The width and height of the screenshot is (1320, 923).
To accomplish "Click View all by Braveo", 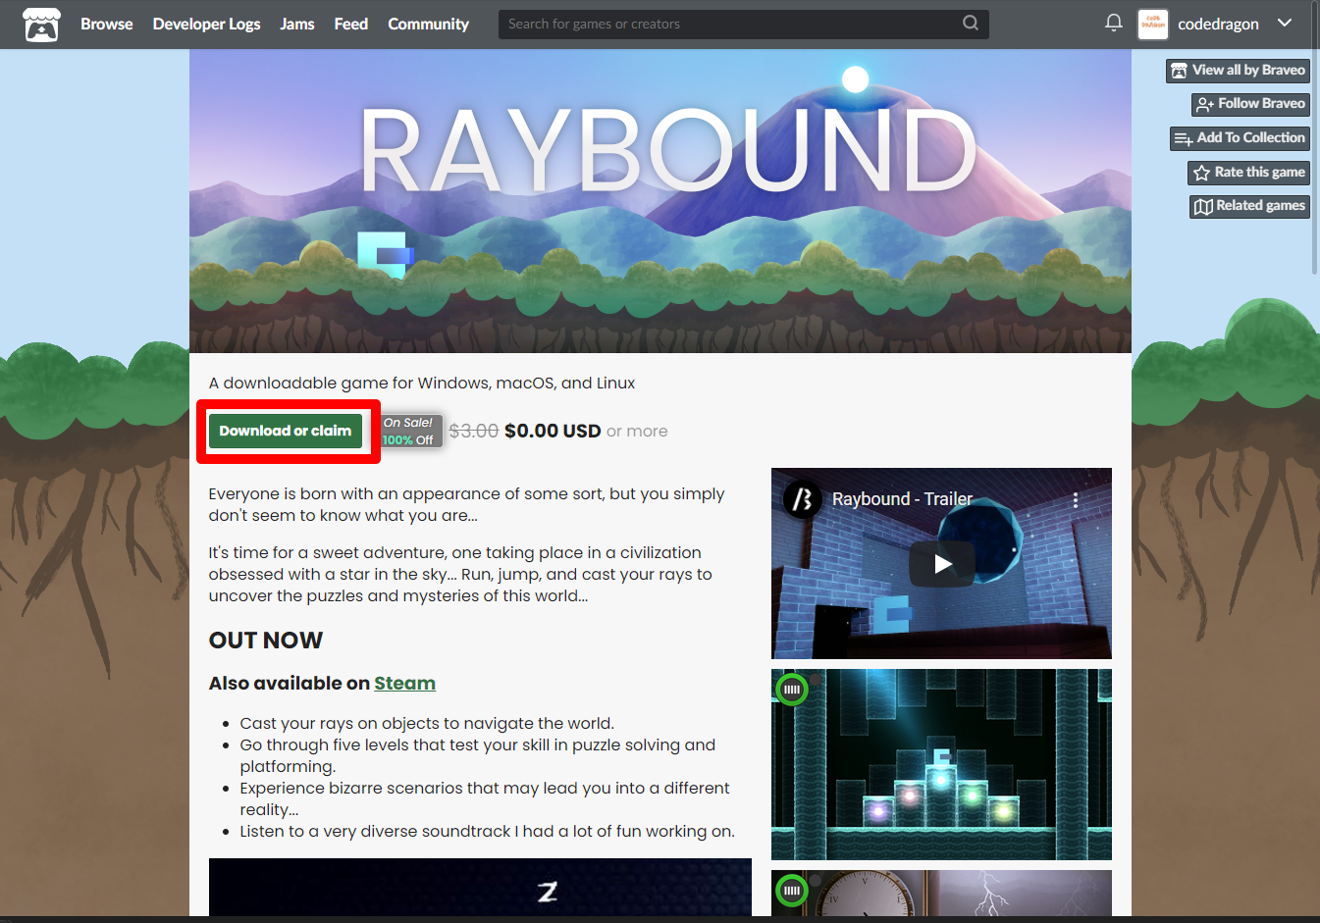I will (x=1238, y=71).
